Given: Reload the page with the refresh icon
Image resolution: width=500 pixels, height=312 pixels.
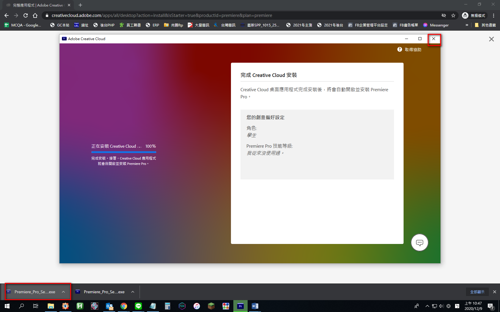Looking at the screenshot, I should (x=26, y=15).
